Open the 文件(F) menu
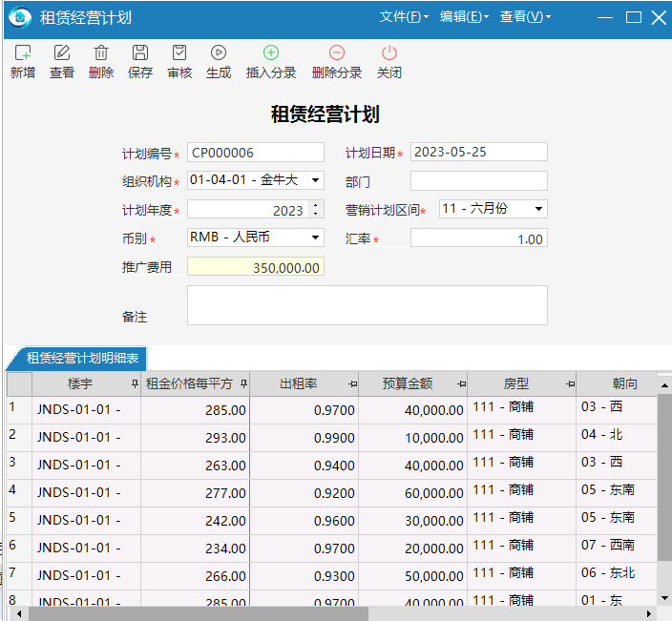672x621 pixels. [404, 17]
